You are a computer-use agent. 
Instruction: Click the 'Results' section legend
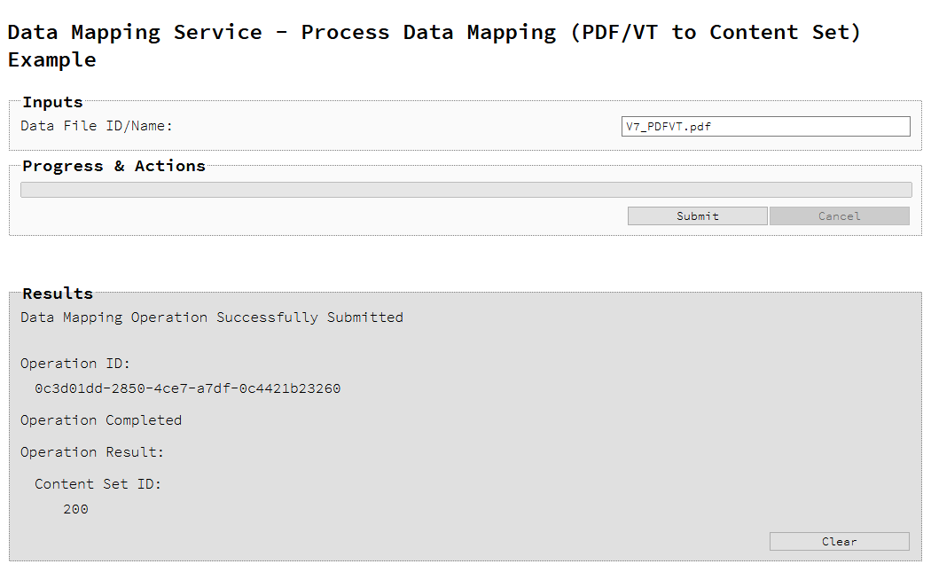coord(58,294)
